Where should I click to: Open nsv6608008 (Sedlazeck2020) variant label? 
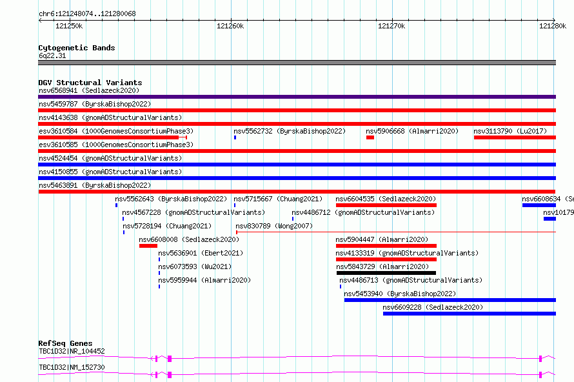(x=189, y=239)
